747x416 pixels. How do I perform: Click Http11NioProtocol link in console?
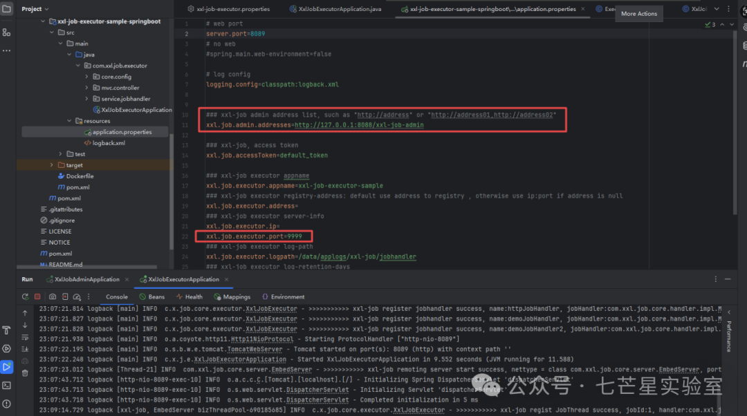click(262, 339)
